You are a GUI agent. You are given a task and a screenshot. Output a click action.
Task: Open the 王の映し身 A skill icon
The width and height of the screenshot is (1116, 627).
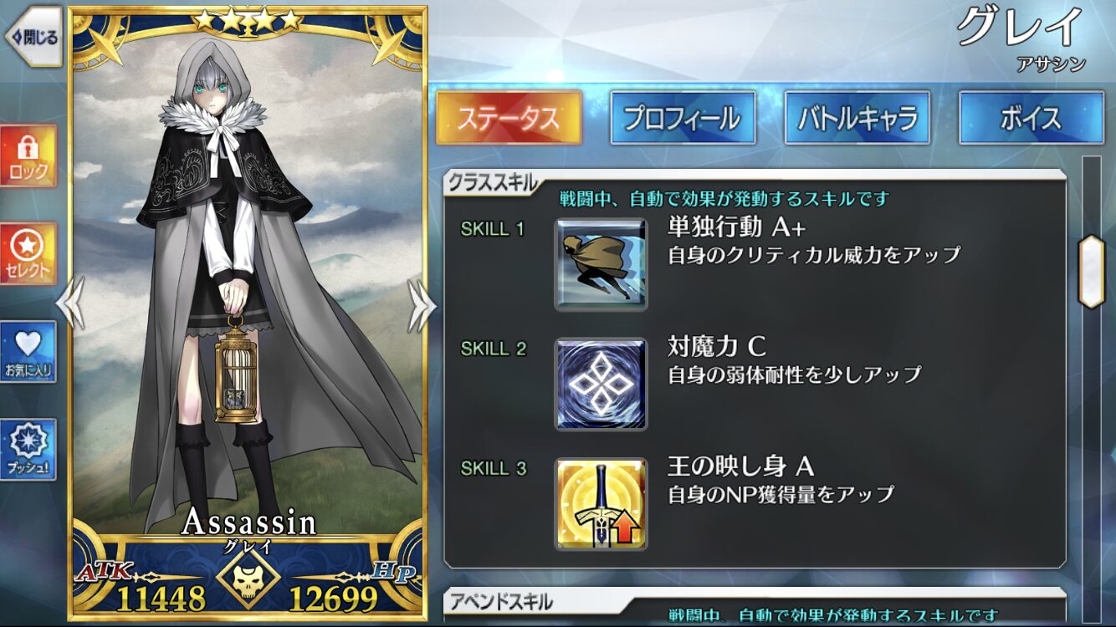[601, 503]
